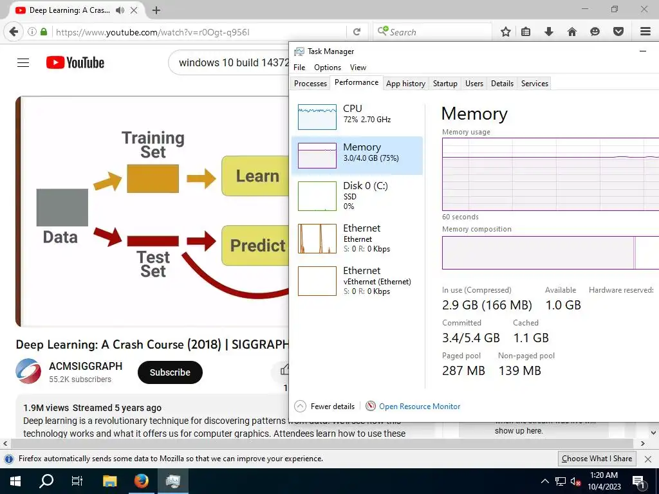The image size is (659, 494).
Task: Select Disk 0 (C:) performance entry
Action: [357, 196]
